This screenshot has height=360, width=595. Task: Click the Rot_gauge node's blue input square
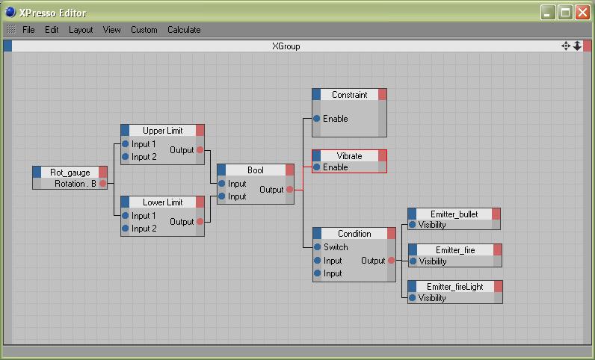(37, 173)
